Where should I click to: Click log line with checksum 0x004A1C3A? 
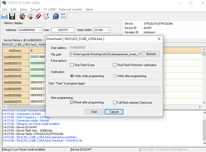[42, 140]
